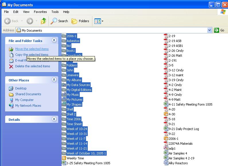Click the Desktop icon in Other Places

tap(11, 88)
